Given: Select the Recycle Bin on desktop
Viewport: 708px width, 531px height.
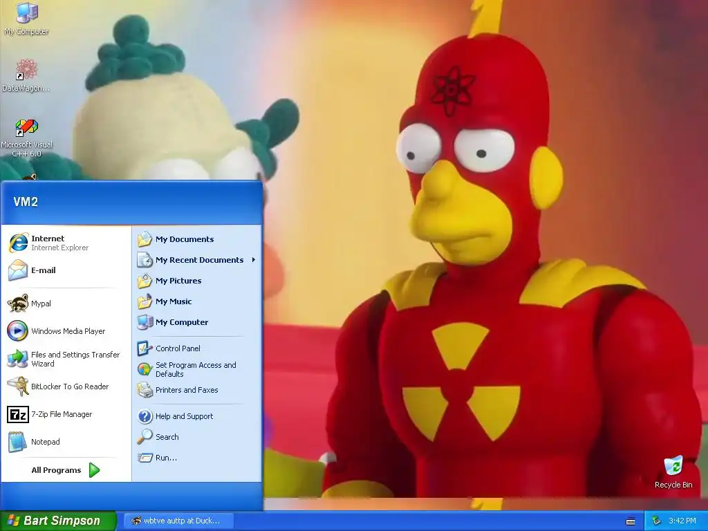Looking at the screenshot, I should [x=673, y=472].
